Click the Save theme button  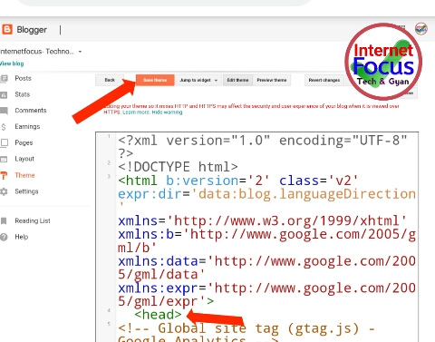pos(155,80)
